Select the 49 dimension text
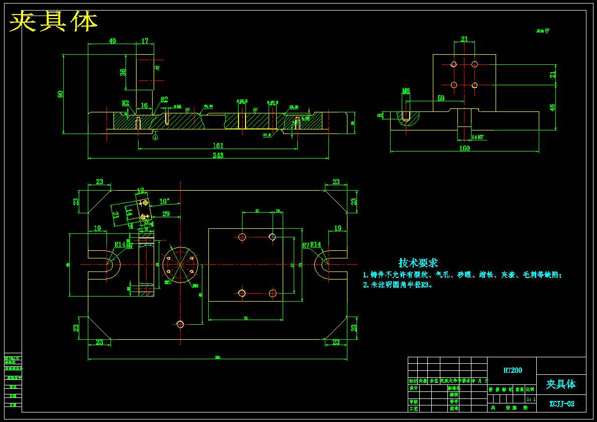 (x=112, y=41)
